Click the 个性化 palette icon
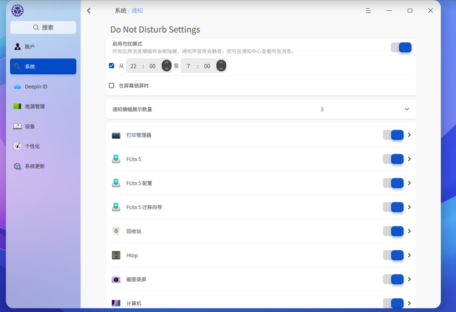The image size is (456, 312). [x=17, y=146]
